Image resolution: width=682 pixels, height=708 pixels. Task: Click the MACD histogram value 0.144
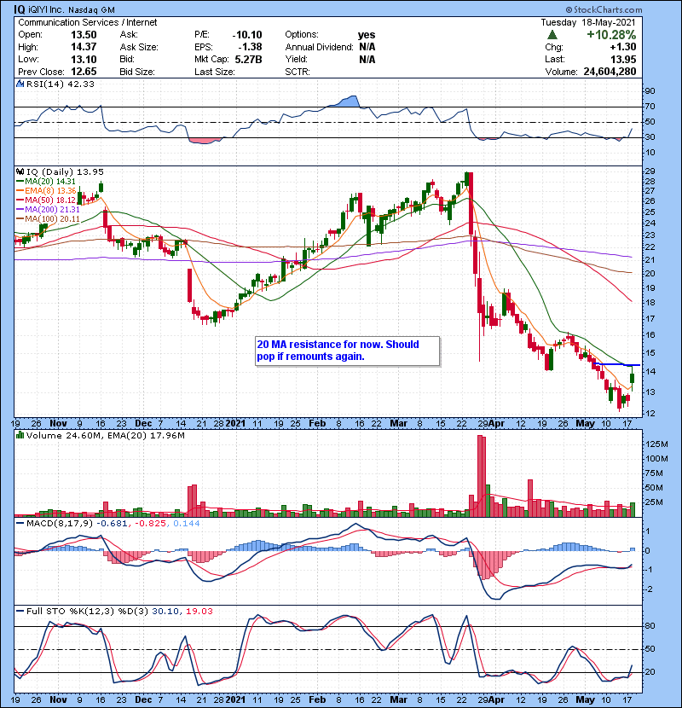tap(187, 524)
